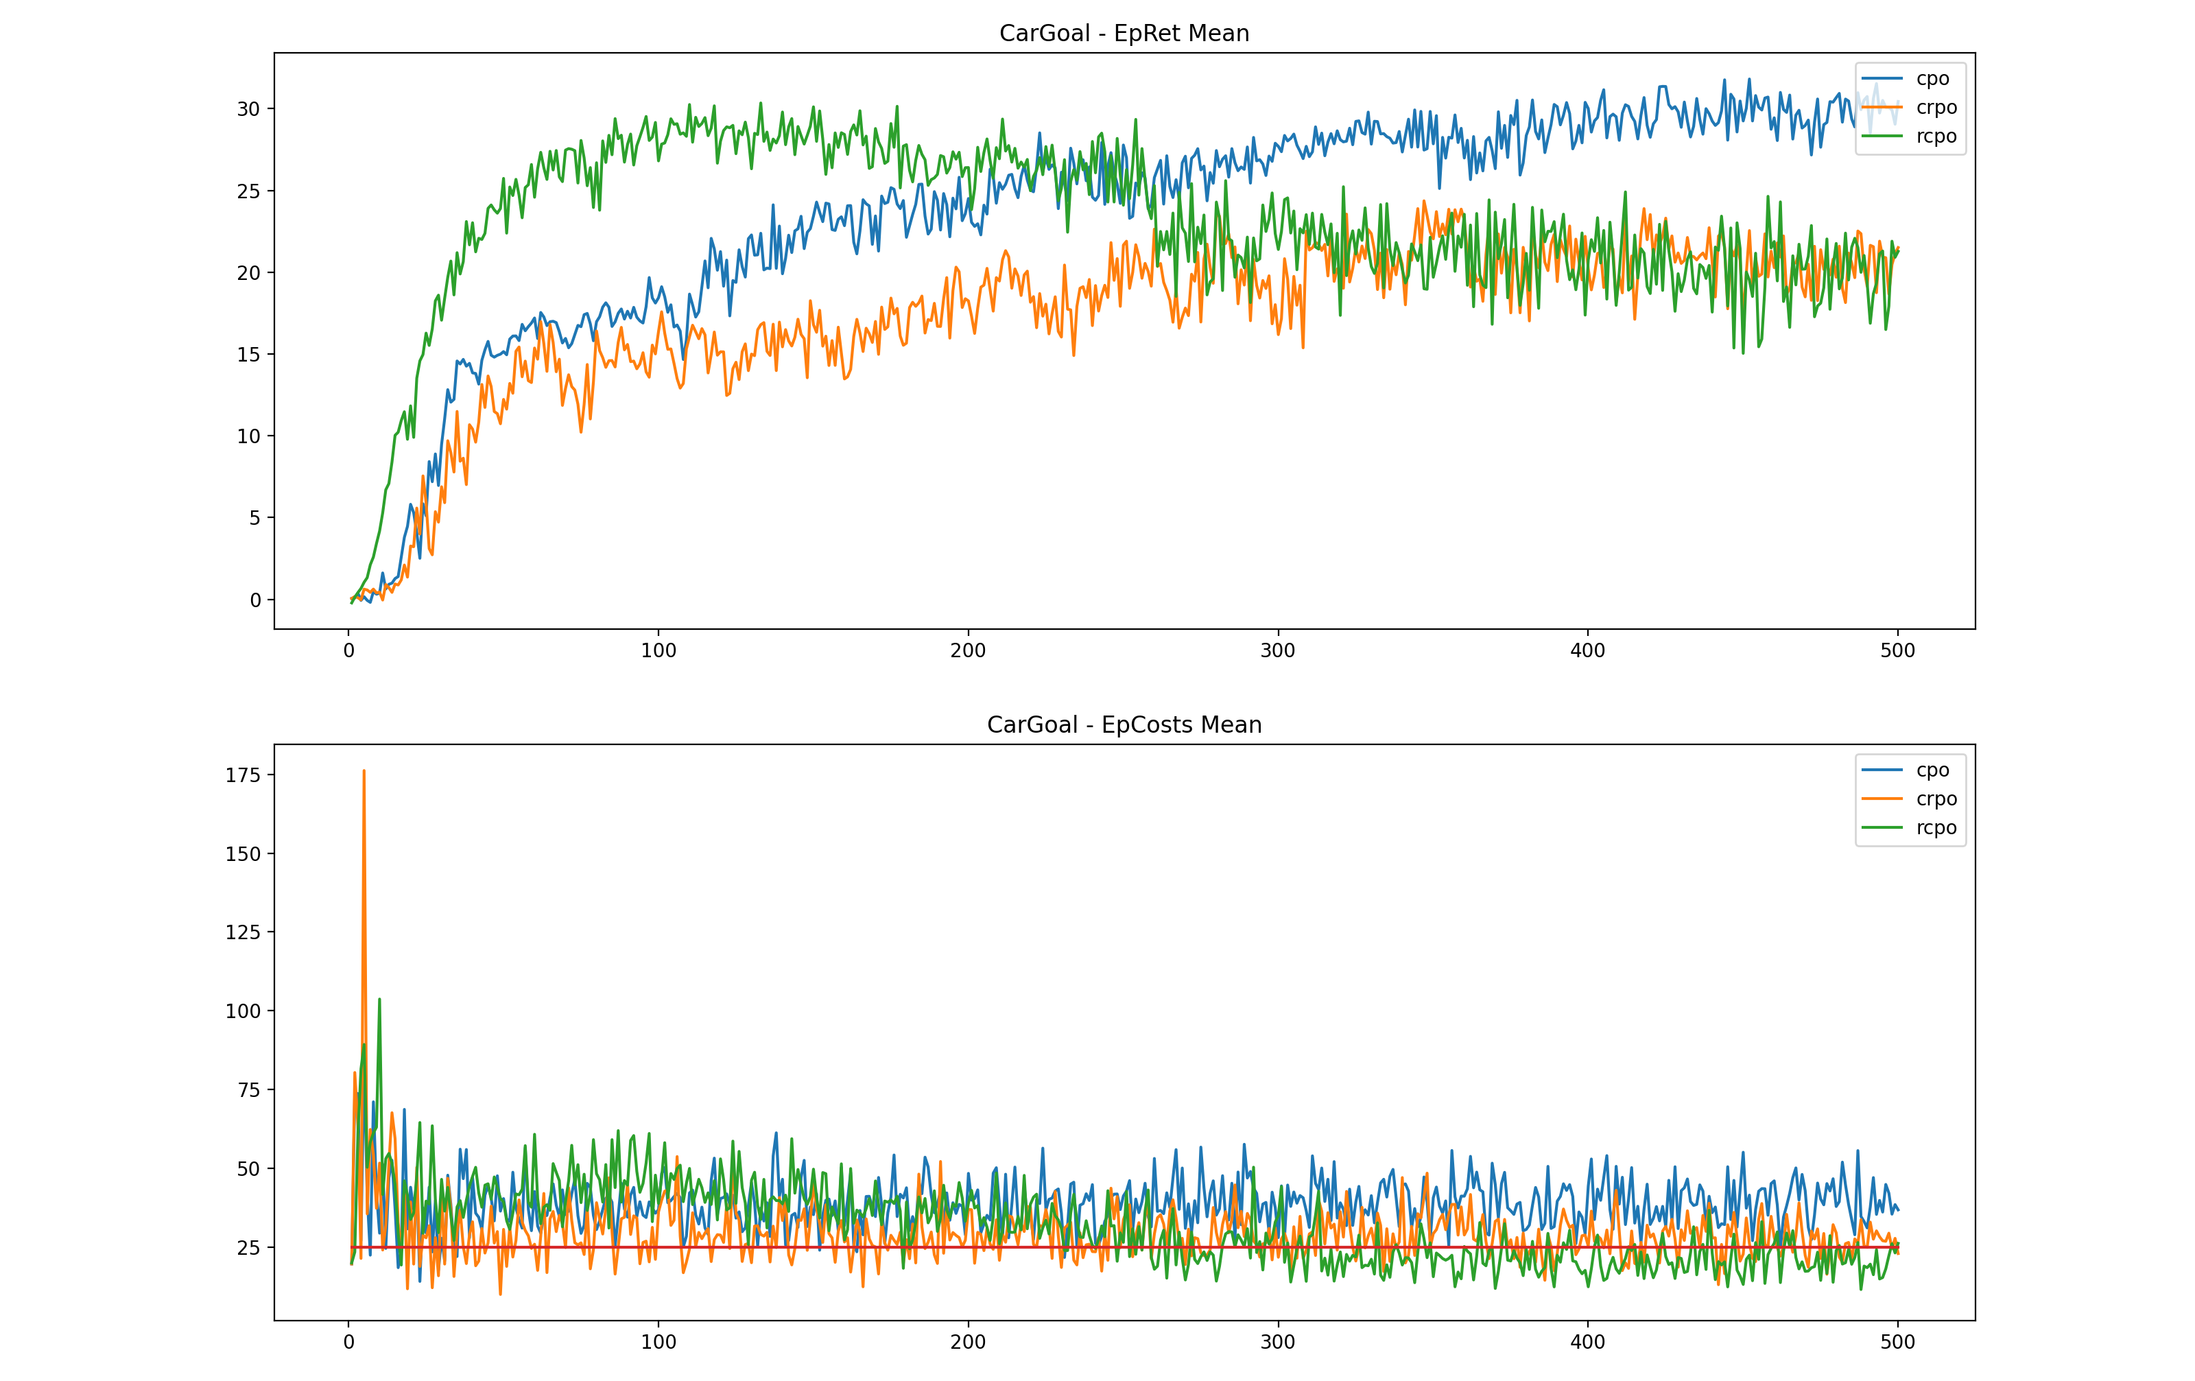
Task: Click the green rcpo line swatch in the EpCosts legend
Action: click(x=1882, y=827)
